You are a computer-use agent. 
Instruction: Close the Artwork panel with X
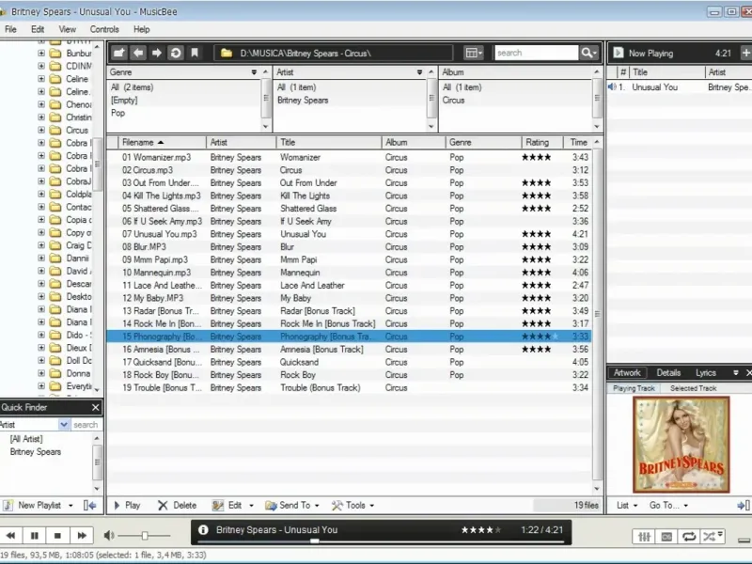tap(748, 372)
